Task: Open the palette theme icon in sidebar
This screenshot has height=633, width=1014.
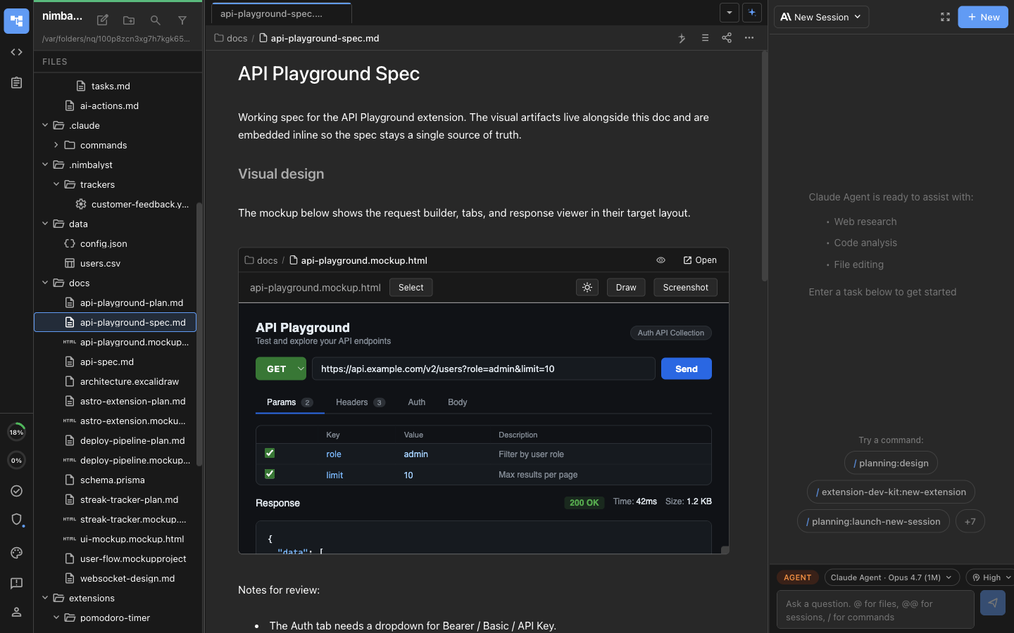Action: (x=16, y=553)
